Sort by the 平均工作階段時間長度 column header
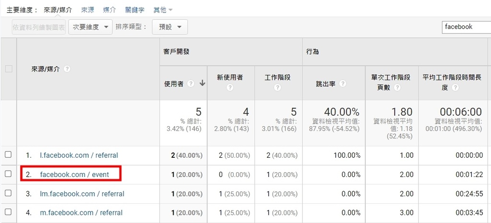The image size is (491, 223). click(452, 82)
